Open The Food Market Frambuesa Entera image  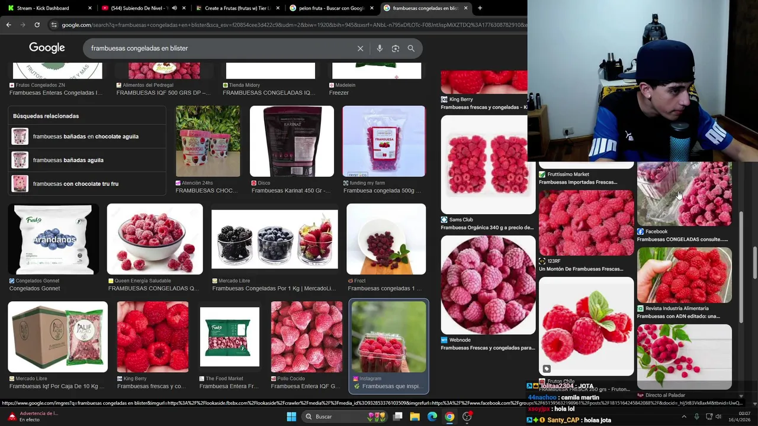tap(229, 337)
